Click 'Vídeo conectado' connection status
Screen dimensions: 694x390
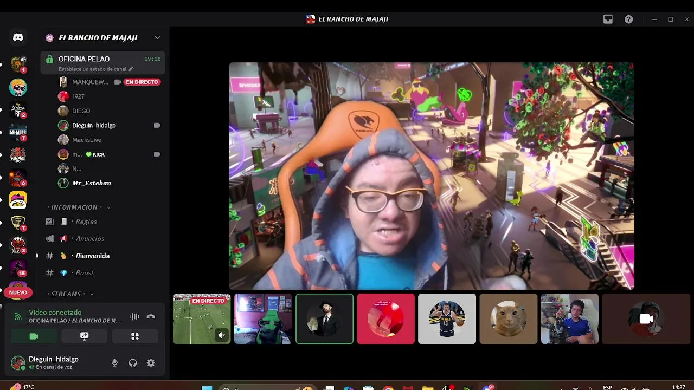[55, 313]
